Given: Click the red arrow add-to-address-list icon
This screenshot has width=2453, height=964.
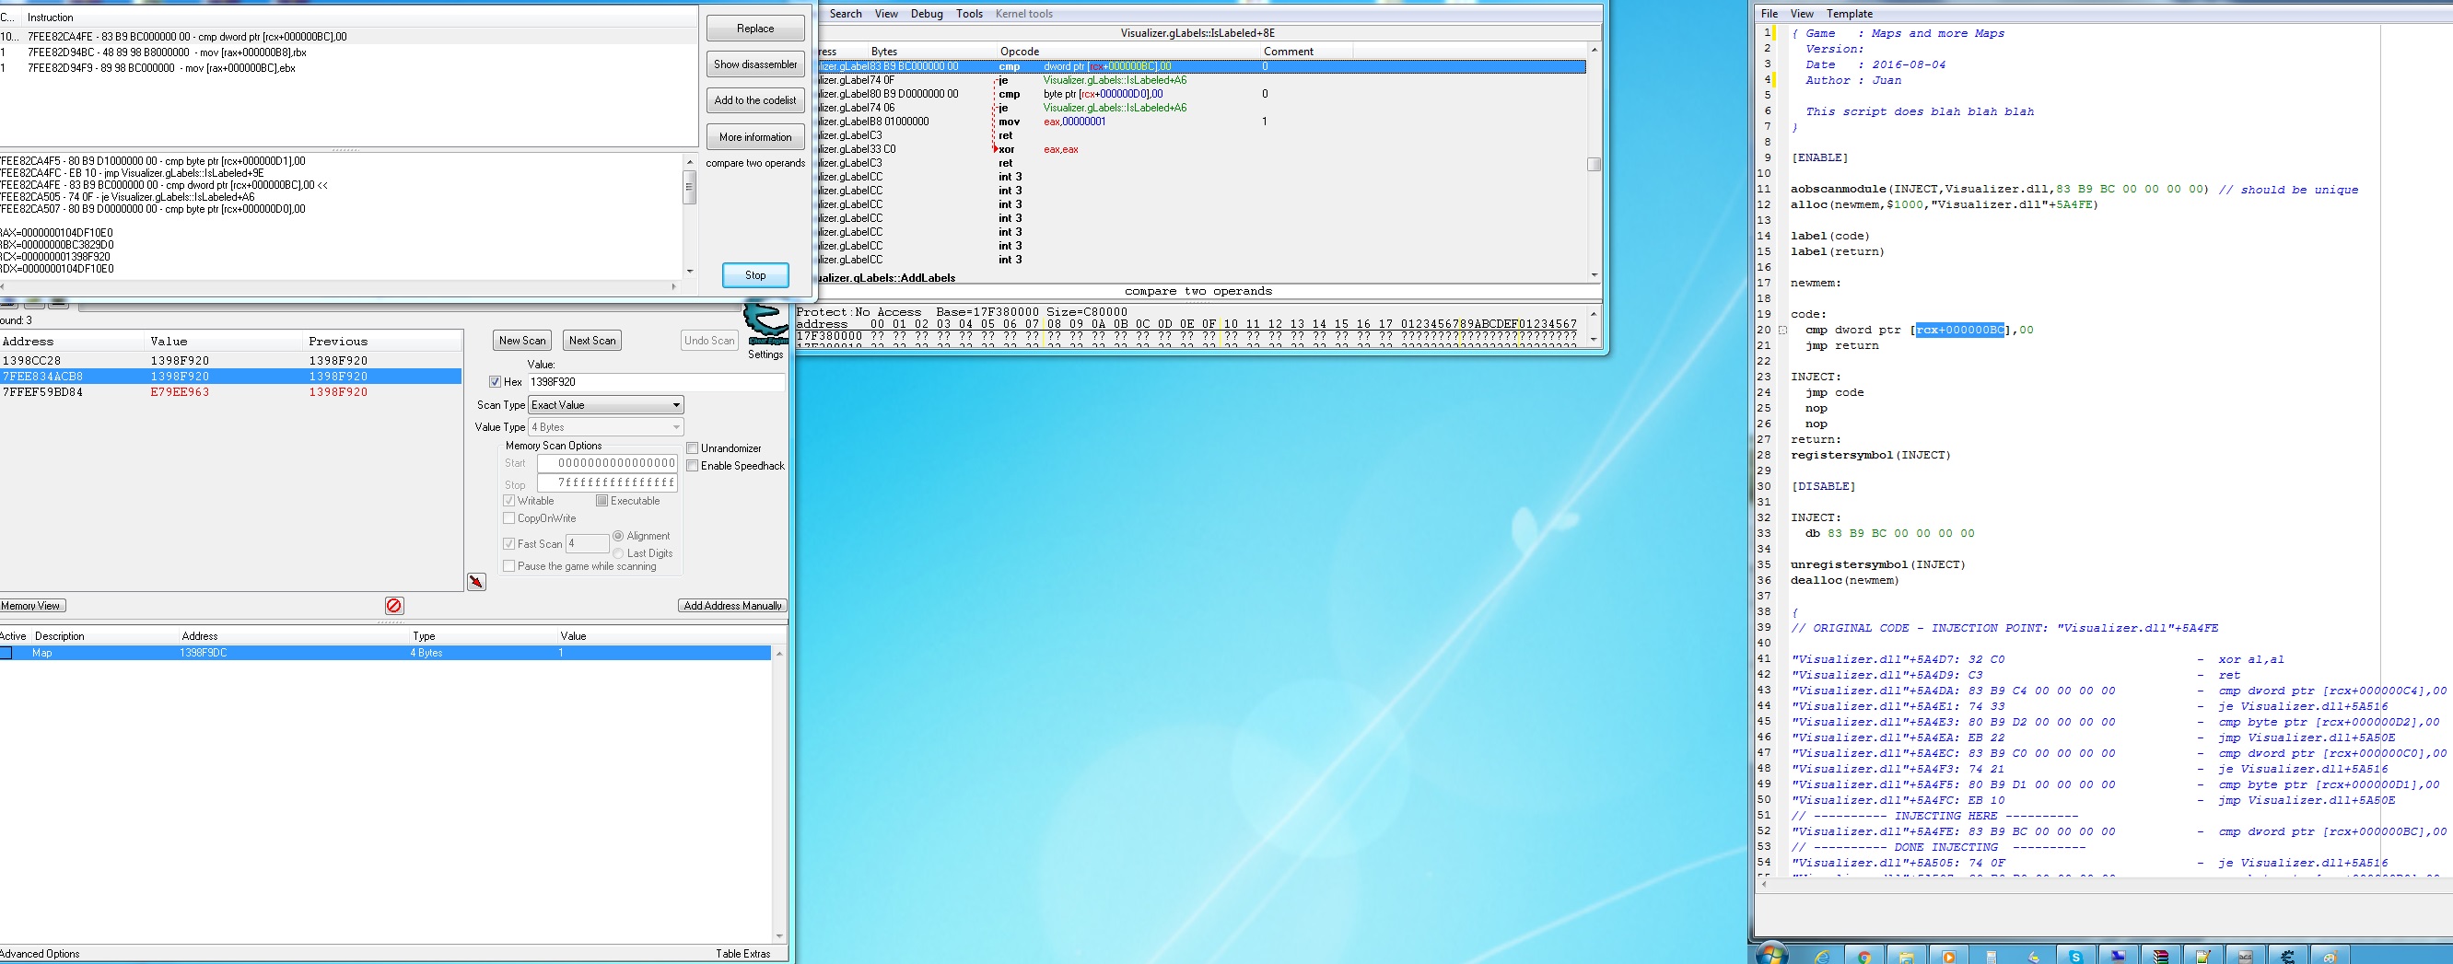Looking at the screenshot, I should point(476,582).
